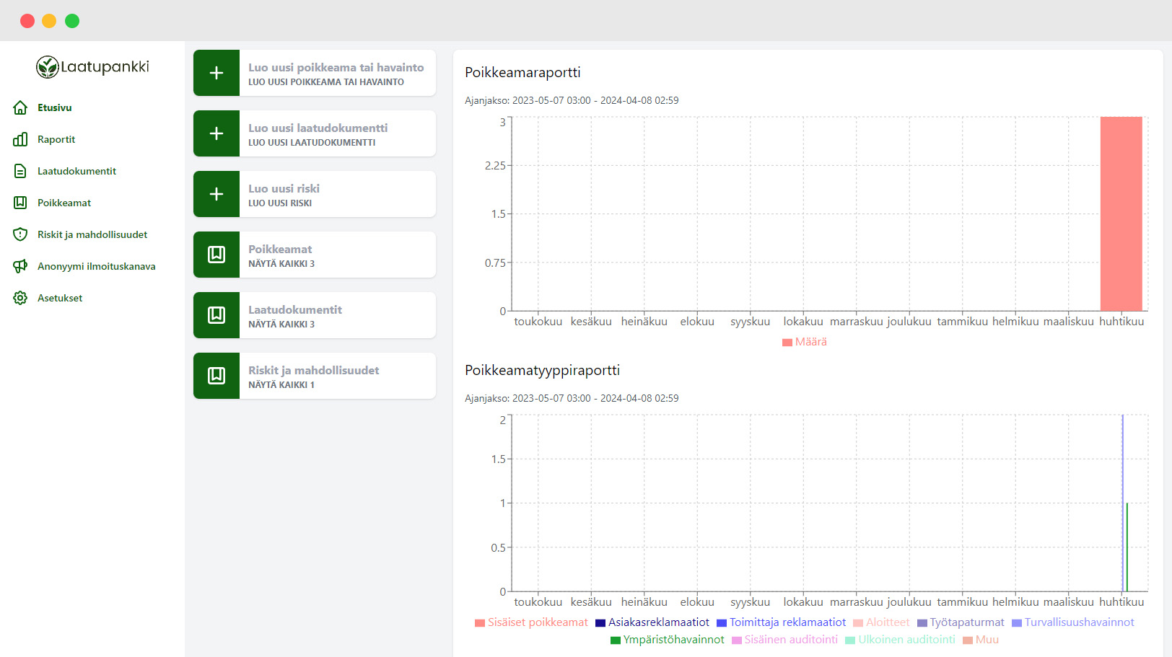The image size is (1172, 657).
Task: Click the home icon beside Etusivu
Action: [x=20, y=107]
